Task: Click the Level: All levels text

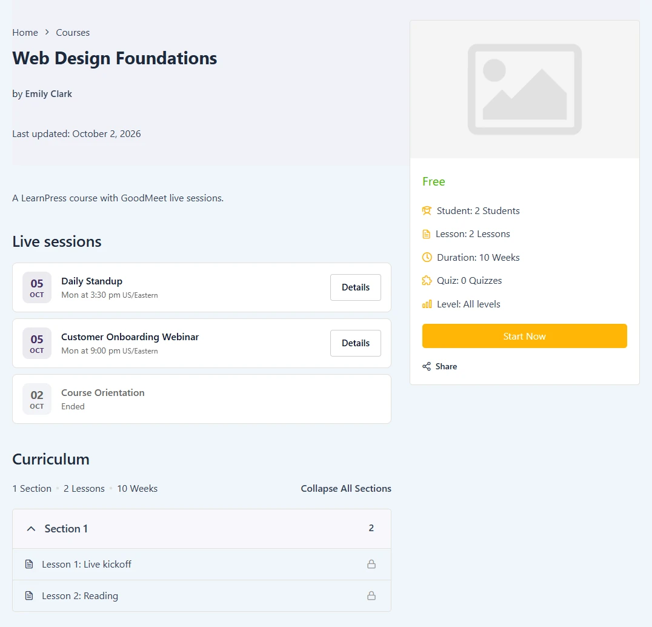Action: (x=468, y=304)
